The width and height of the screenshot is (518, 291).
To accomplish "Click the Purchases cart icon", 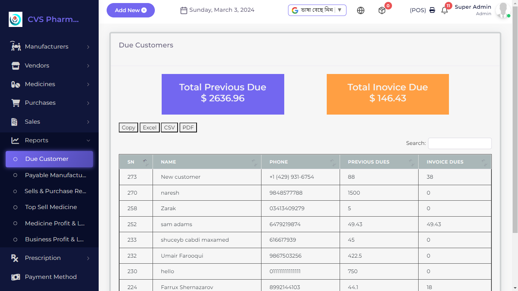I will pos(15,102).
